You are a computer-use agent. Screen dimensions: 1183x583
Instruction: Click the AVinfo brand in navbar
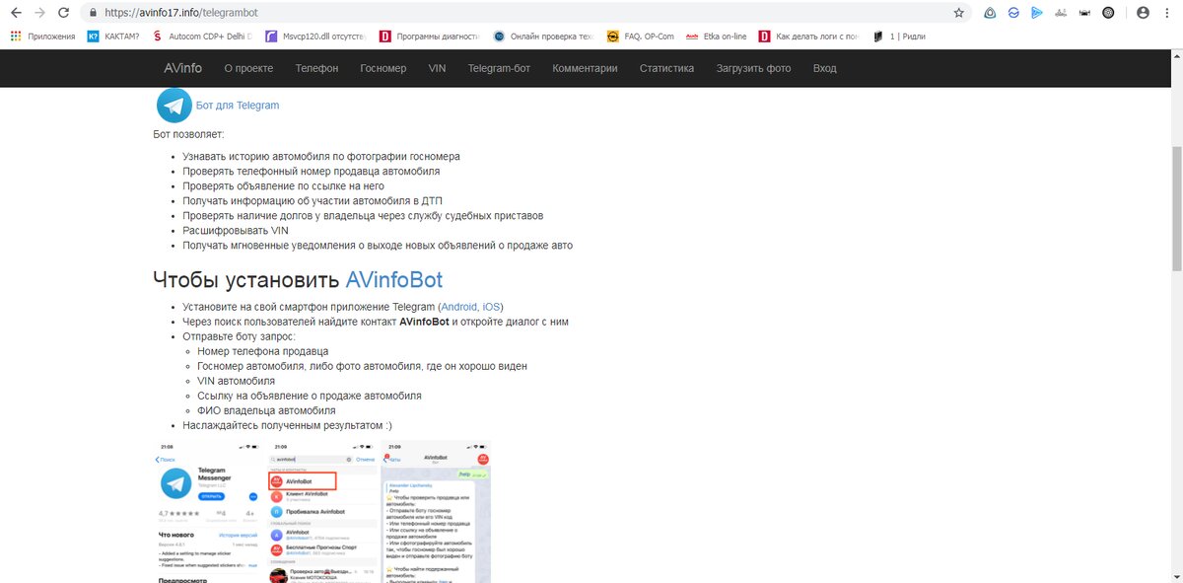pos(182,68)
